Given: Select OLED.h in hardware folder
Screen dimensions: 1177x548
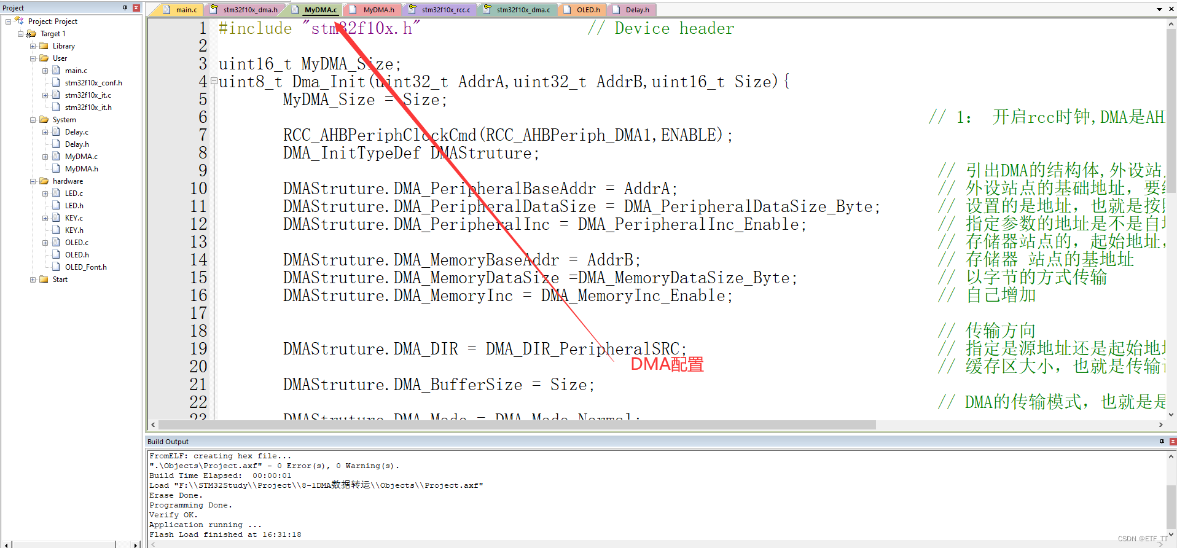Looking at the screenshot, I should 77,255.
